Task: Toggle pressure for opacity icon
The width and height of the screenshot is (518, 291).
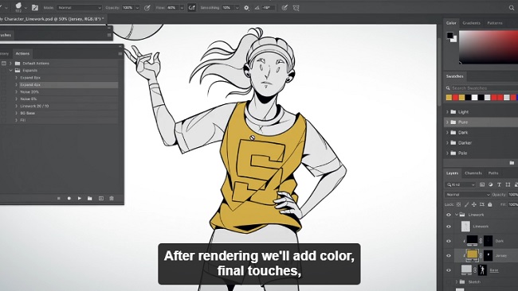Action: pyautogui.click(x=147, y=8)
